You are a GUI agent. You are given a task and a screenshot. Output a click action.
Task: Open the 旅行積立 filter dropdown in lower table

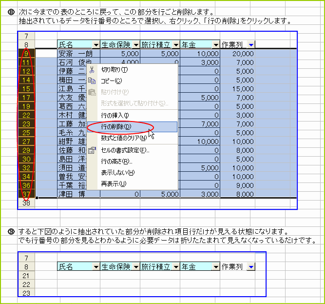pos(176,267)
